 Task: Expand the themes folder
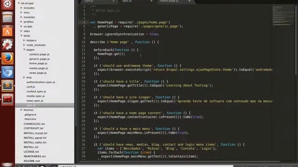pyautogui.click(x=21, y=110)
